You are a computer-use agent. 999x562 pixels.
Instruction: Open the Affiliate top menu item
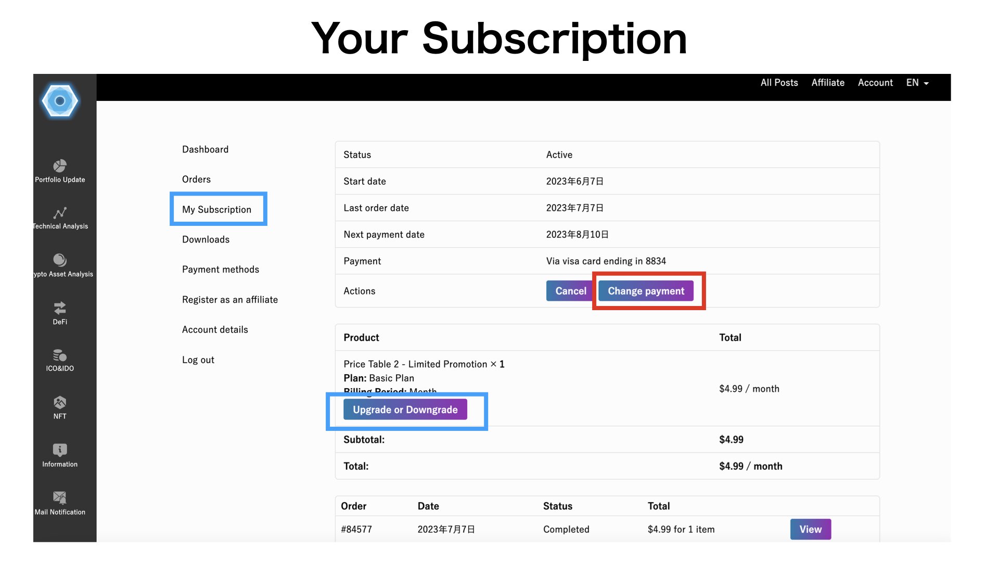coord(828,83)
